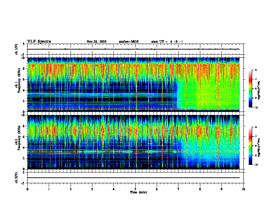Click time axis tick label "1"
274x212 pixels.
click(49, 189)
